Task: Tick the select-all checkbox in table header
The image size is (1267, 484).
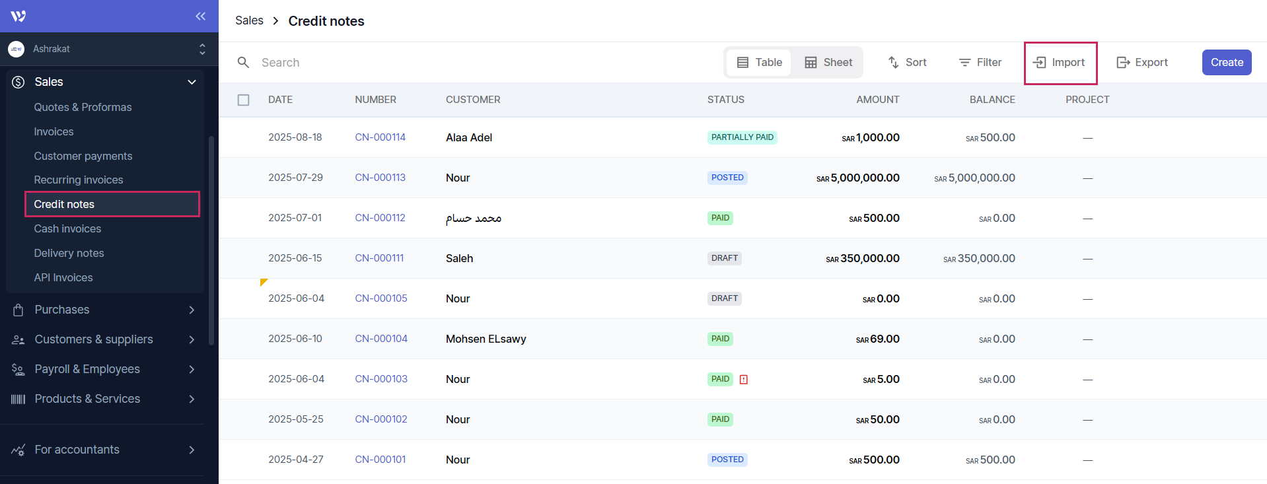Action: point(244,100)
